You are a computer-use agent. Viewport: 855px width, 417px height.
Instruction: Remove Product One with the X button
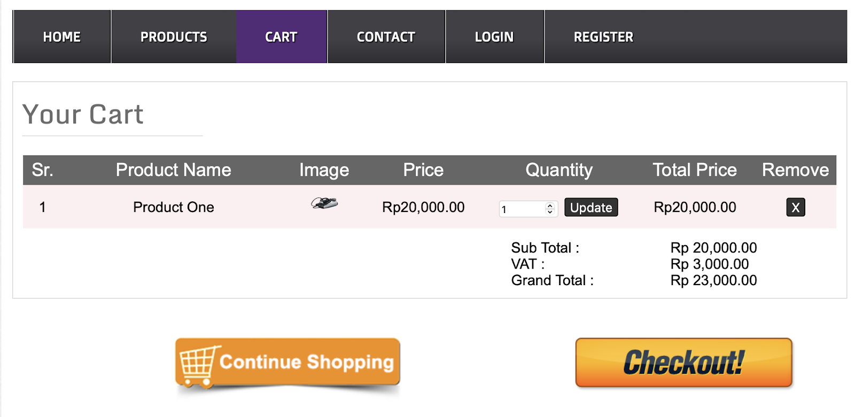coord(795,207)
